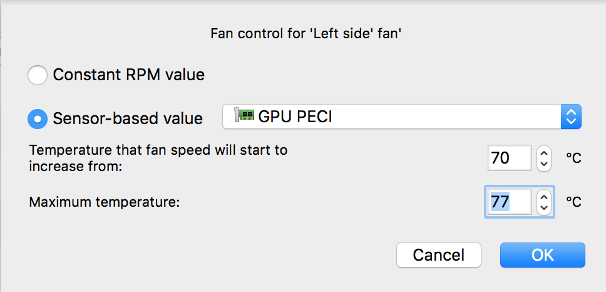Click the start temperature field showing 70
Image resolution: width=606 pixels, height=292 pixels.
click(508, 159)
